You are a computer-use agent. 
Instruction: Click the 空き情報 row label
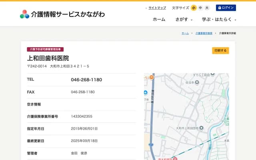click(x=34, y=104)
